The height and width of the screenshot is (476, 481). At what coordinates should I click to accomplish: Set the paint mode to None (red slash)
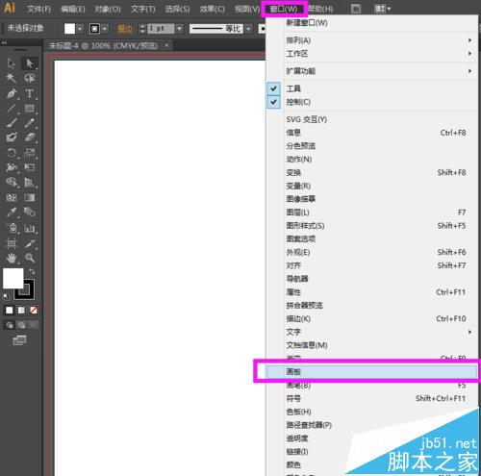pyautogui.click(x=34, y=311)
